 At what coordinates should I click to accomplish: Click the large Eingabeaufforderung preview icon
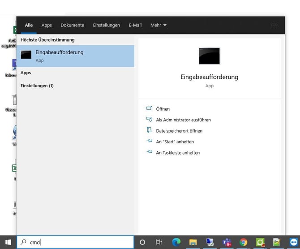(x=209, y=56)
